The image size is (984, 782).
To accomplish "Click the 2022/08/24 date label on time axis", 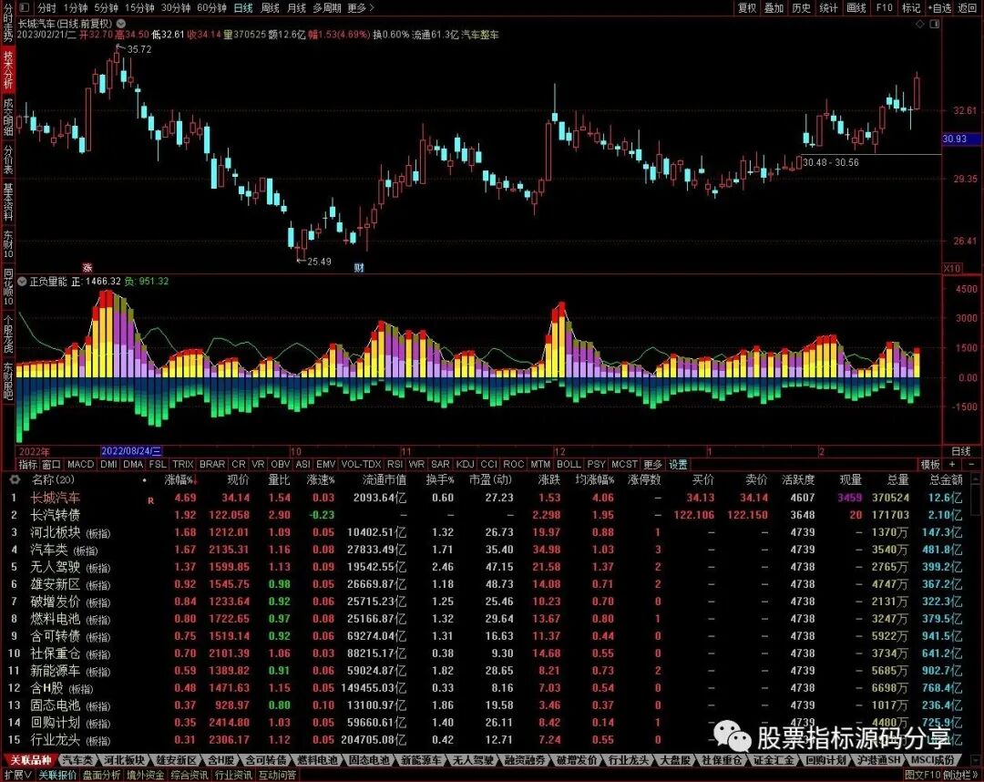I will (131, 451).
